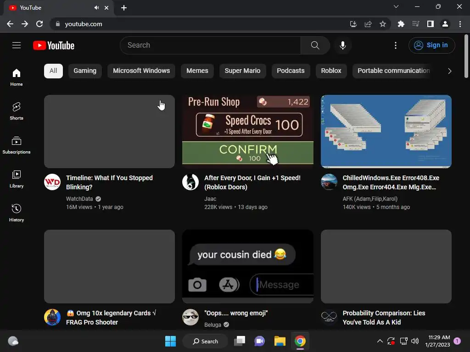470x352 pixels.
Task: Click the Jaac channel name
Action: tap(210, 199)
